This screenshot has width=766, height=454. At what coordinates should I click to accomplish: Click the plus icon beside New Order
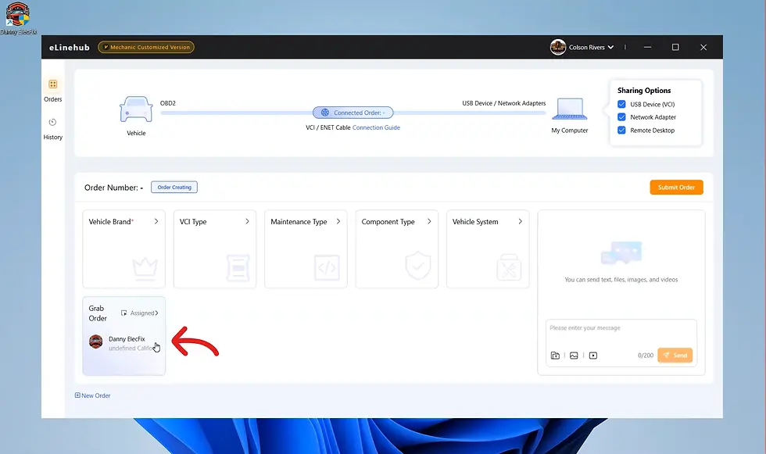pyautogui.click(x=77, y=395)
